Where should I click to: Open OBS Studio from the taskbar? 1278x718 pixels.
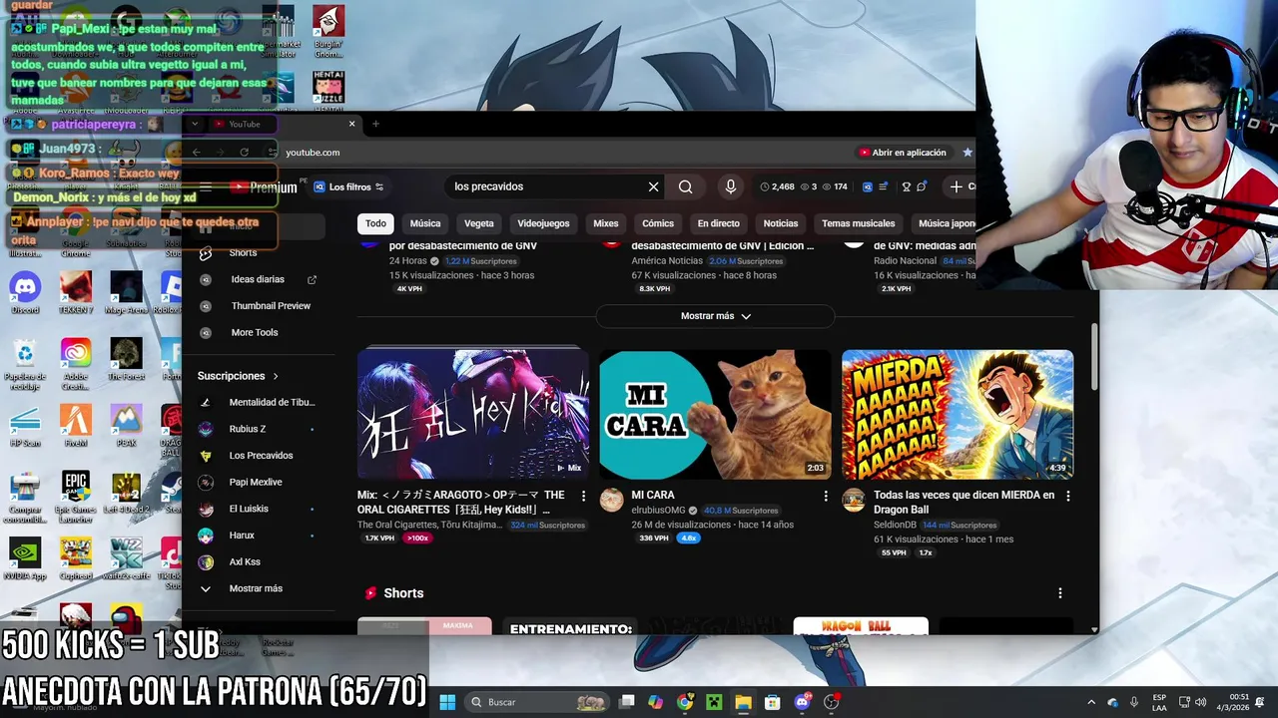tap(831, 702)
